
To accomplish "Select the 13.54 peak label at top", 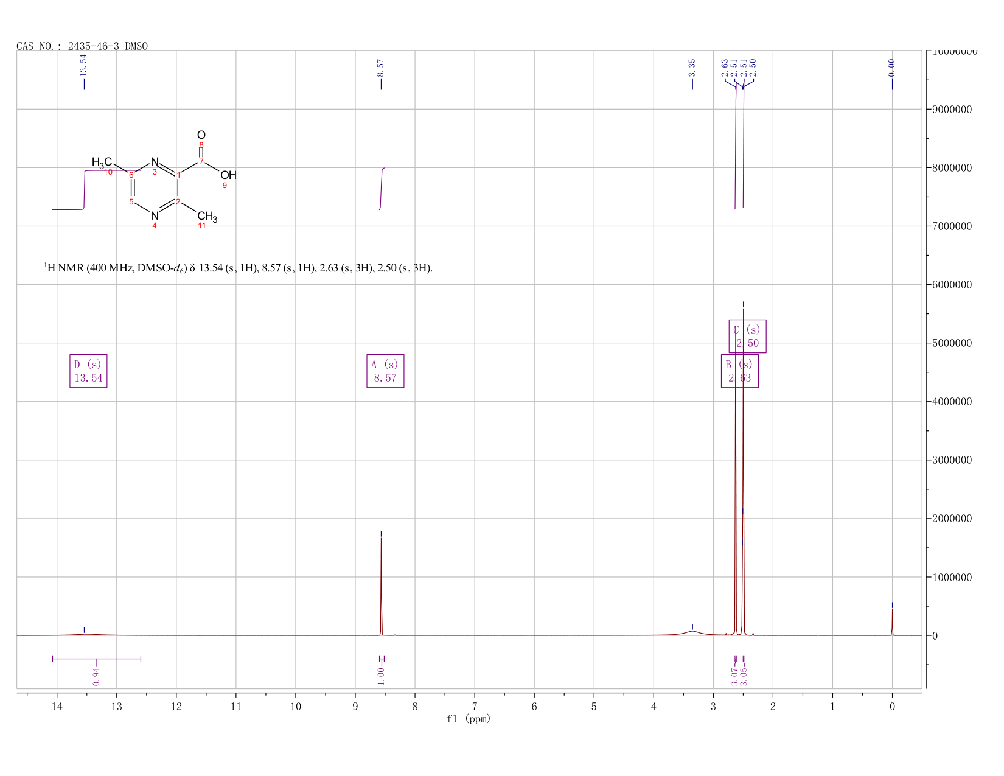I will coord(84,65).
